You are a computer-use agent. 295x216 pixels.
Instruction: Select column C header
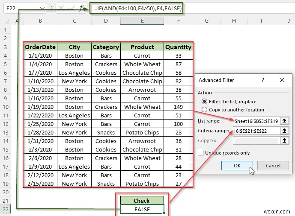click(x=74, y=21)
